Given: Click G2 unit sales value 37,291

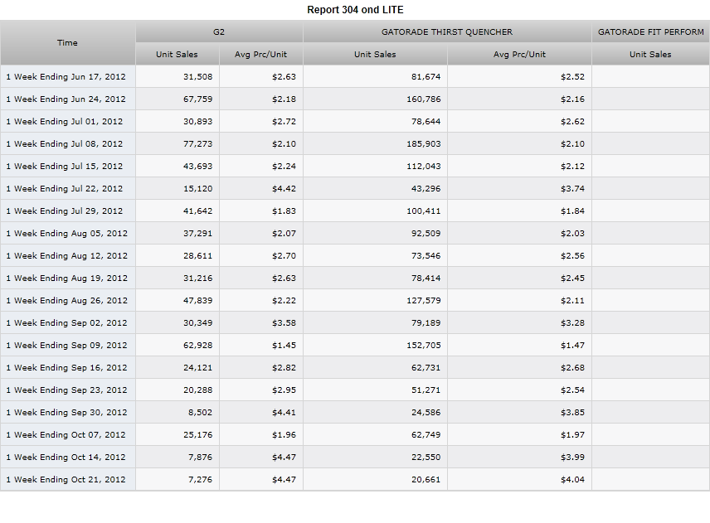Looking at the screenshot, I should point(198,234).
